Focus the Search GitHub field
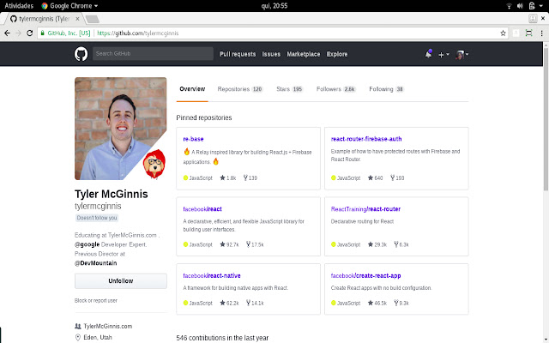 tap(153, 53)
